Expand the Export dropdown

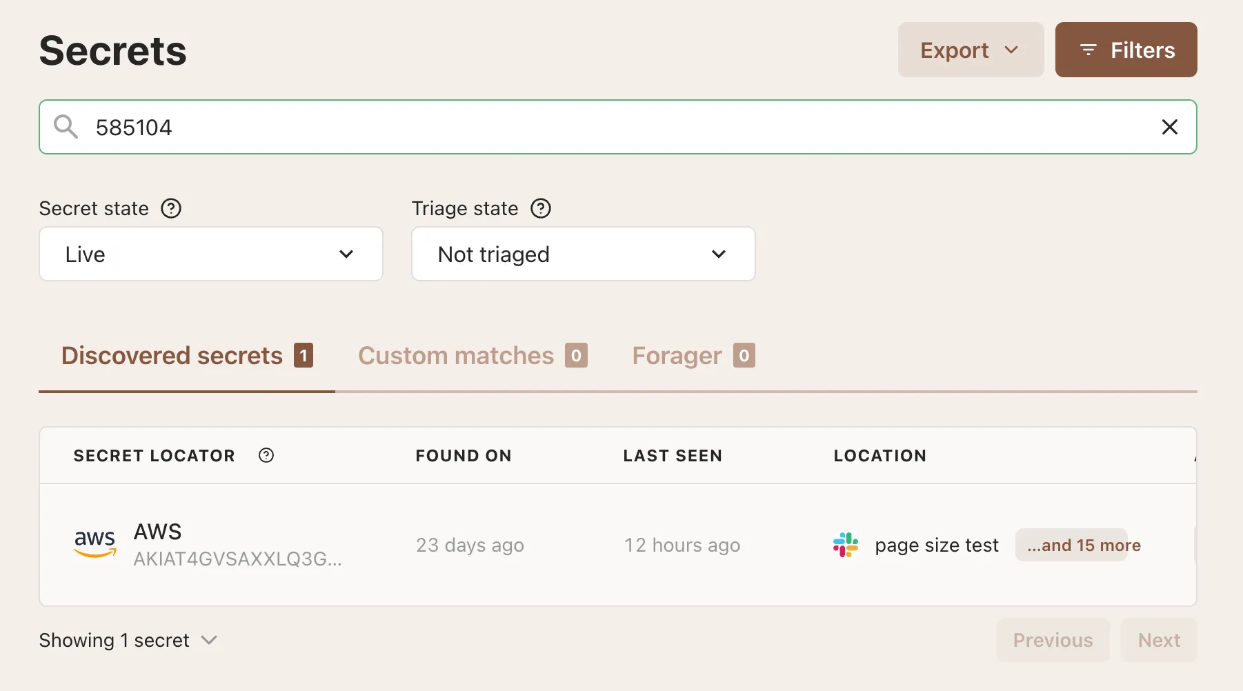pyautogui.click(x=971, y=50)
